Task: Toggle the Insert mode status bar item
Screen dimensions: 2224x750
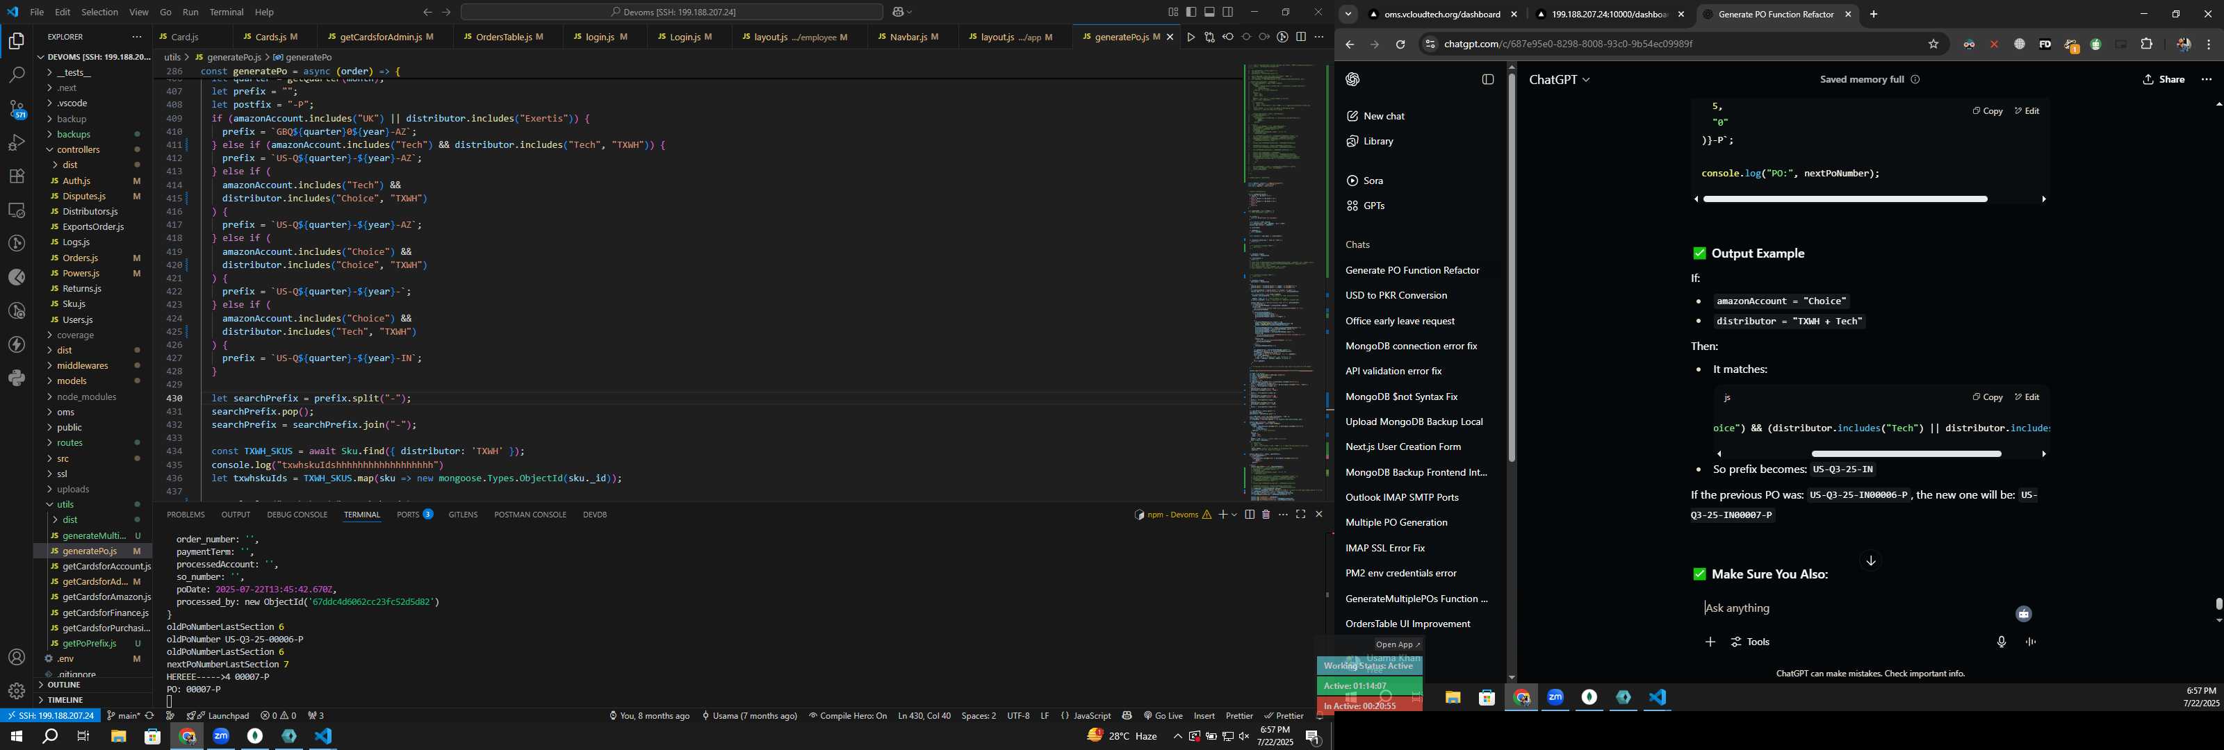Action: 1204,715
